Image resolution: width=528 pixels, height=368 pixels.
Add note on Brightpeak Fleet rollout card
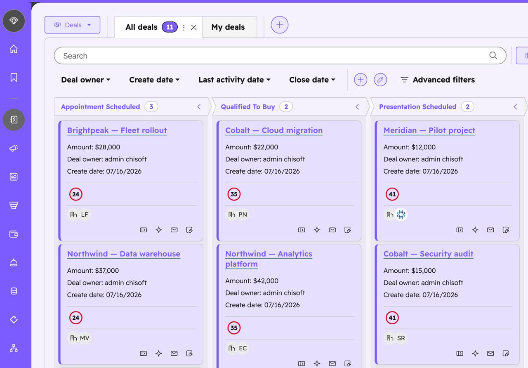tap(189, 230)
